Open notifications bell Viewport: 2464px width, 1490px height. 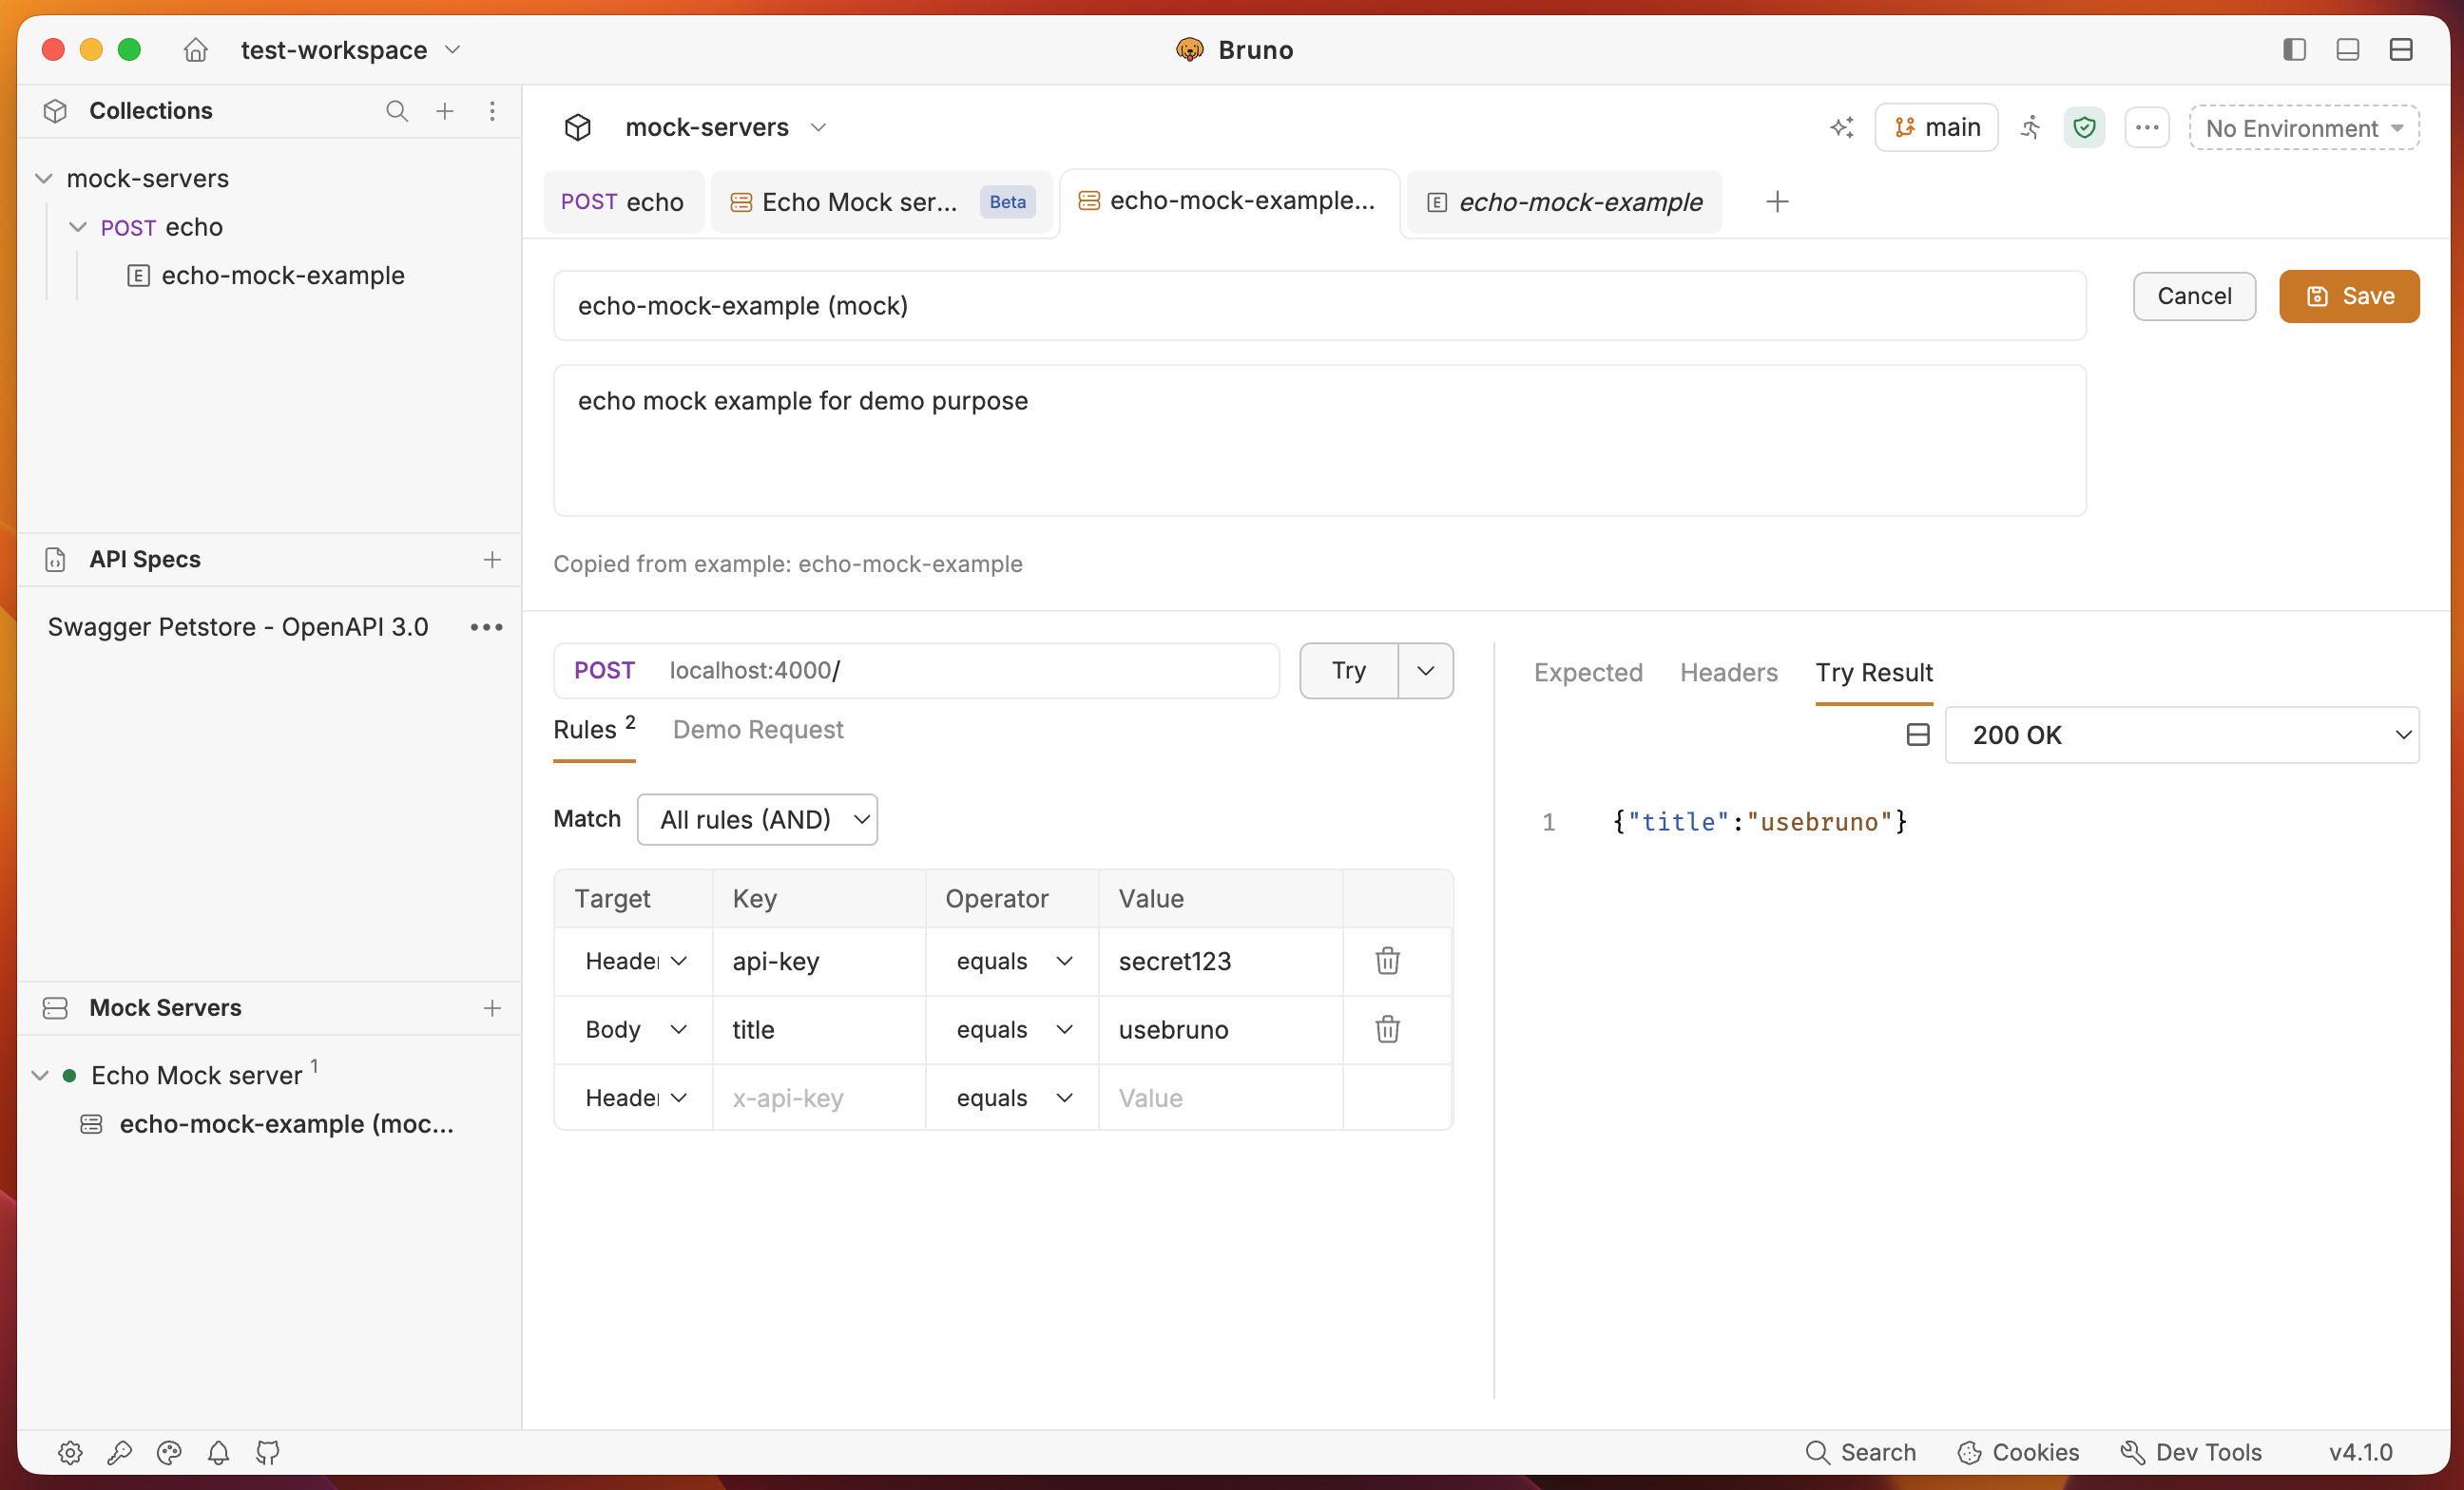tap(219, 1452)
